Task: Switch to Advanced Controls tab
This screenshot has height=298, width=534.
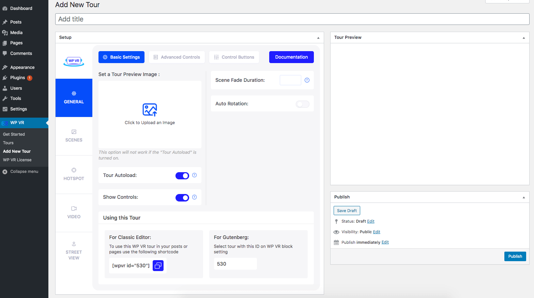Action: point(177,57)
